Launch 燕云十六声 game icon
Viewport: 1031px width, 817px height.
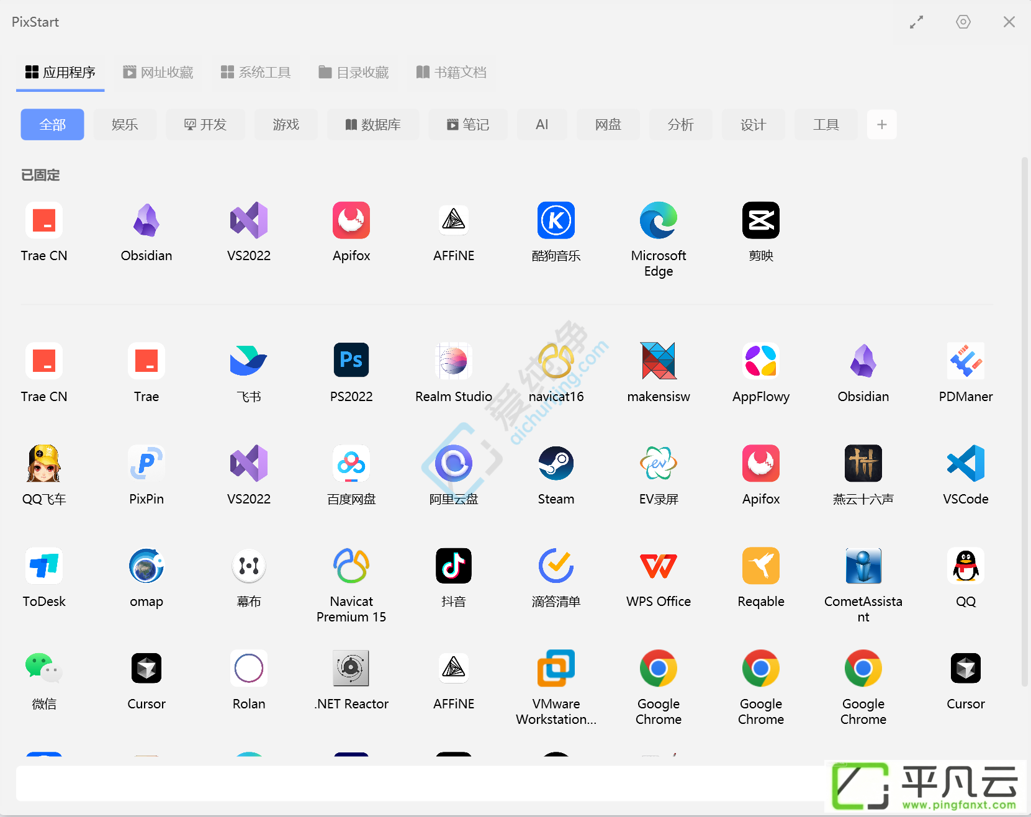tap(863, 463)
